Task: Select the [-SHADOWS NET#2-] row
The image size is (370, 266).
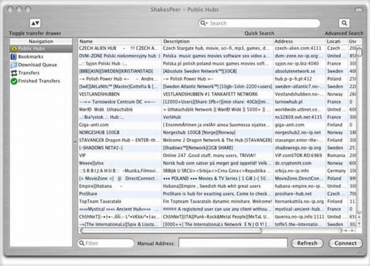Action: 217,148
